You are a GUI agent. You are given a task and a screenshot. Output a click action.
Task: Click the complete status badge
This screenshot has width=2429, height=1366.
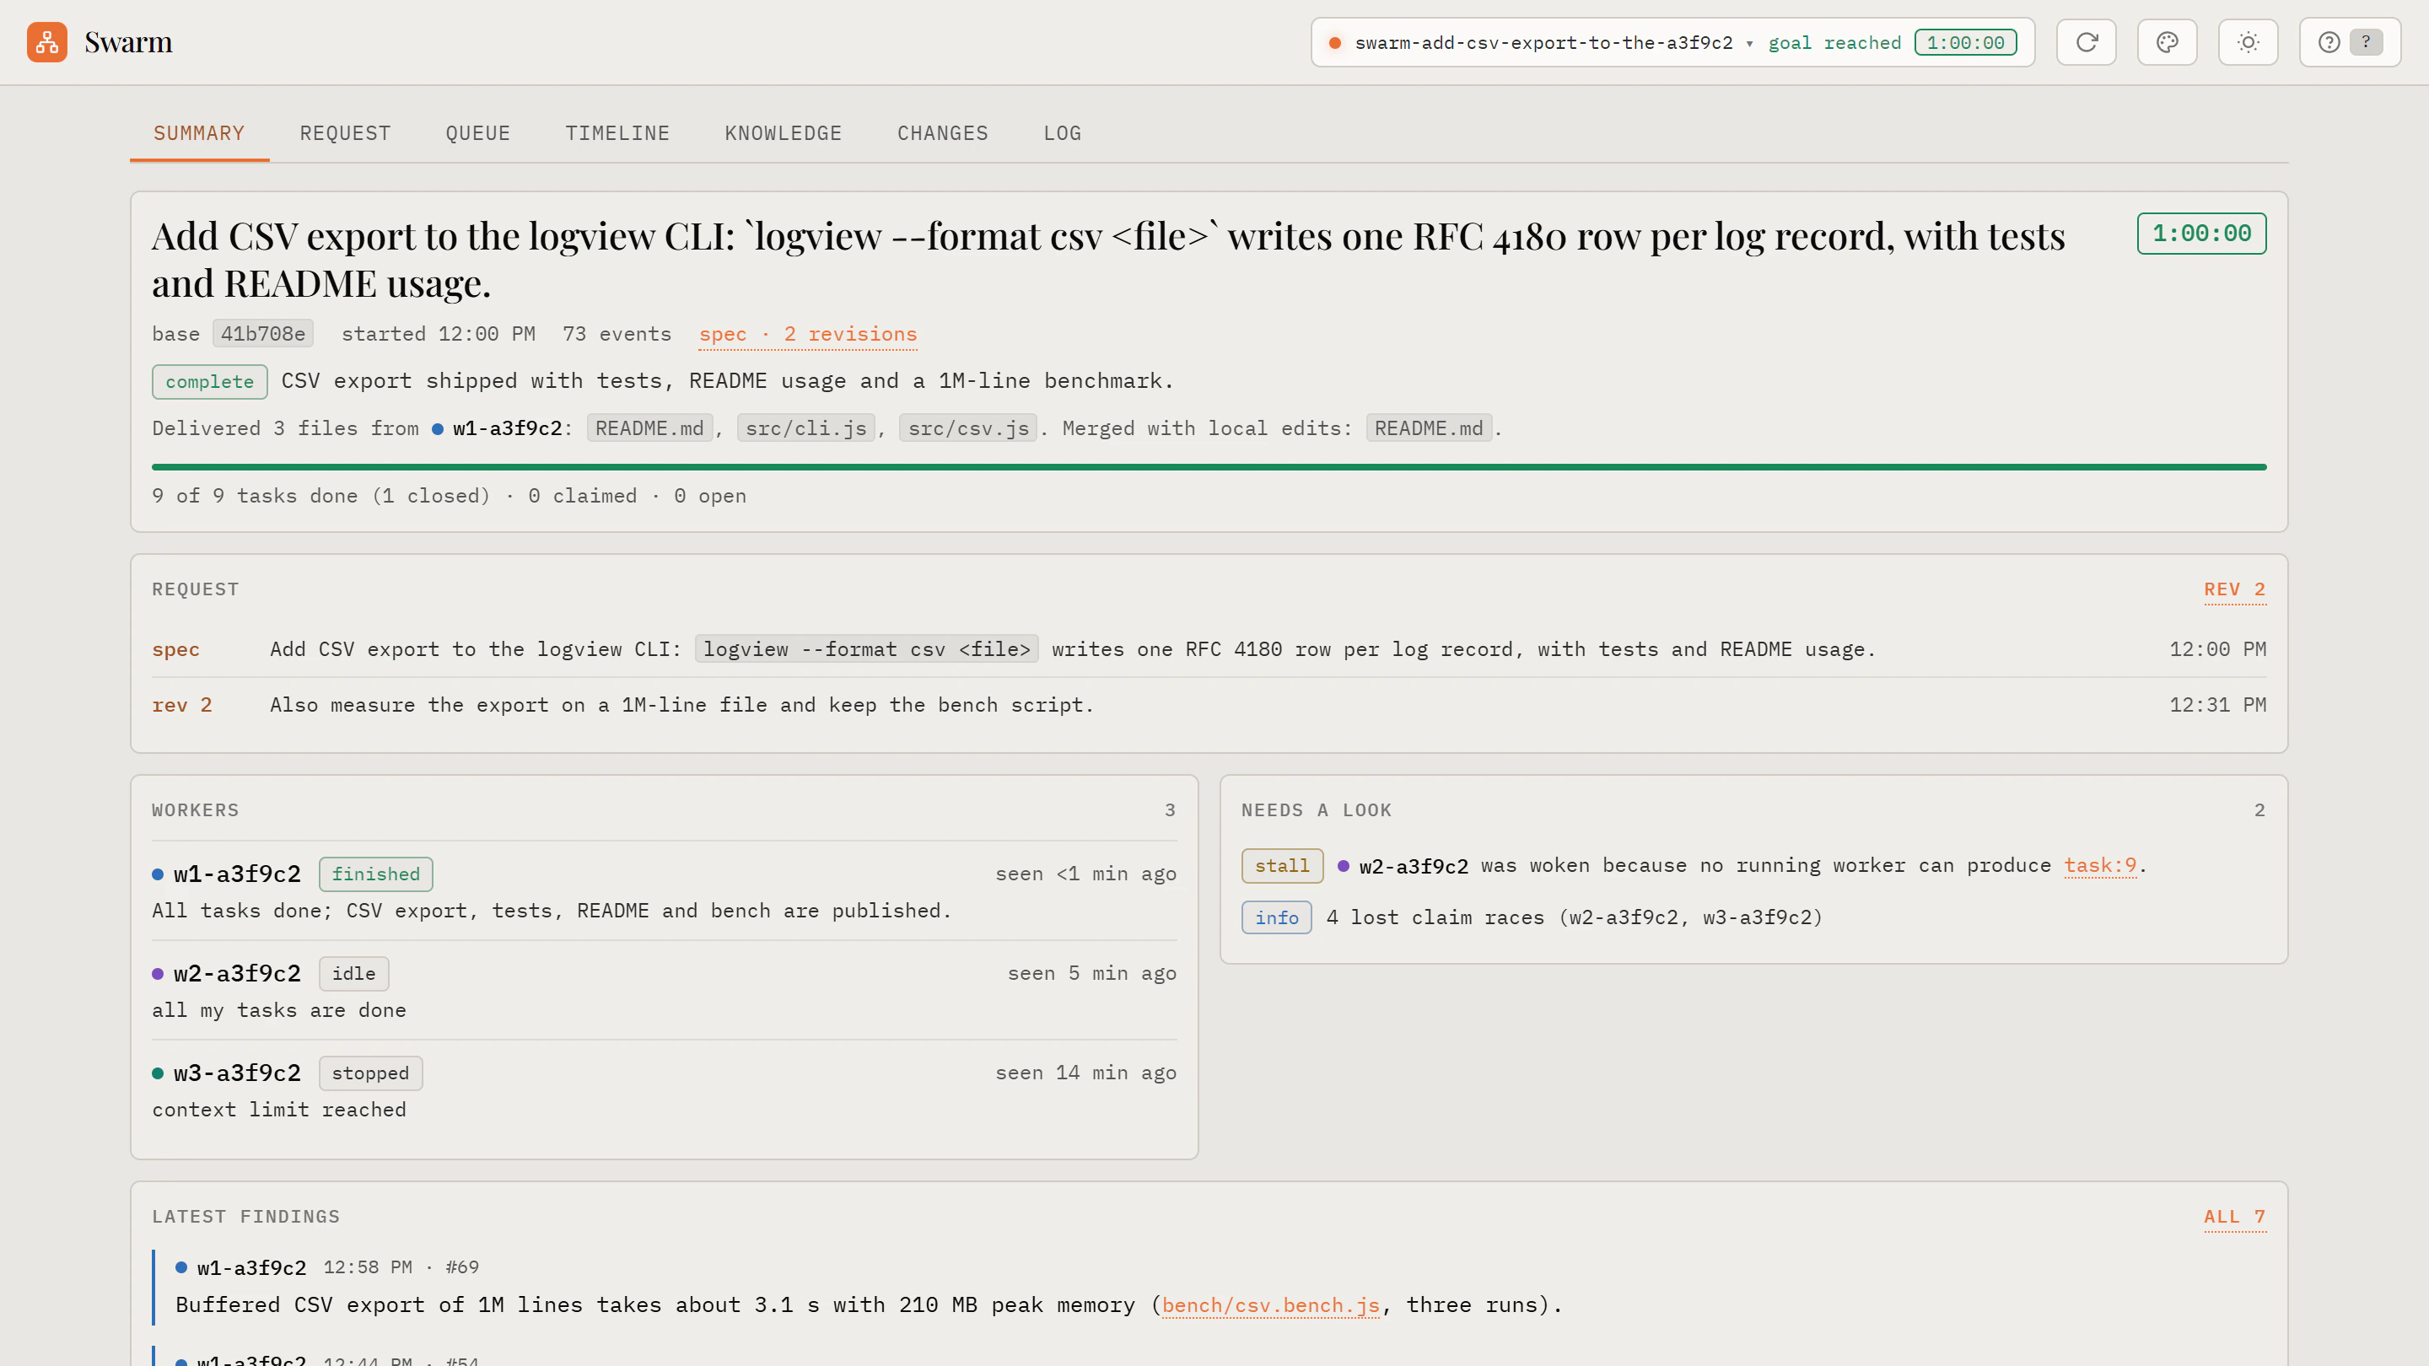pos(209,381)
